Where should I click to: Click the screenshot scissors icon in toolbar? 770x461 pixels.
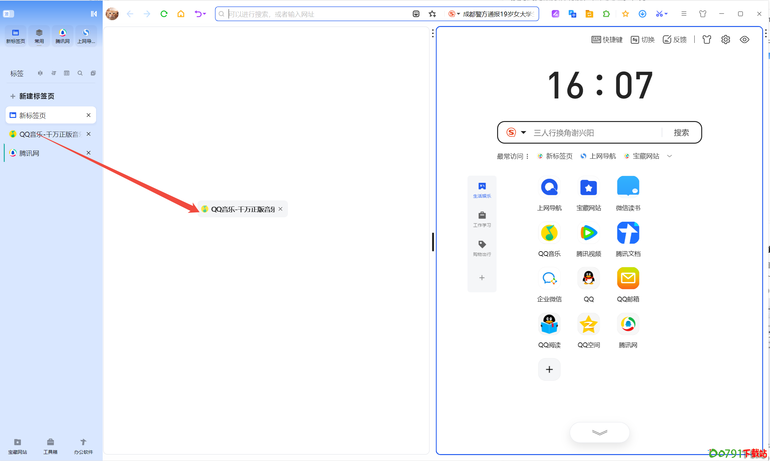coord(659,14)
